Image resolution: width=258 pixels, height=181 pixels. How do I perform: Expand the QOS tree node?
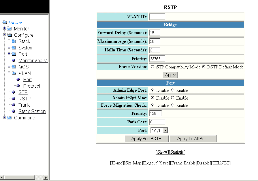pos(9,66)
